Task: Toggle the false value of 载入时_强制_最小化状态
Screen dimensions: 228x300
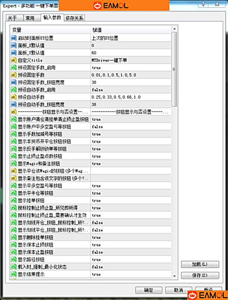Action: click(x=131, y=267)
